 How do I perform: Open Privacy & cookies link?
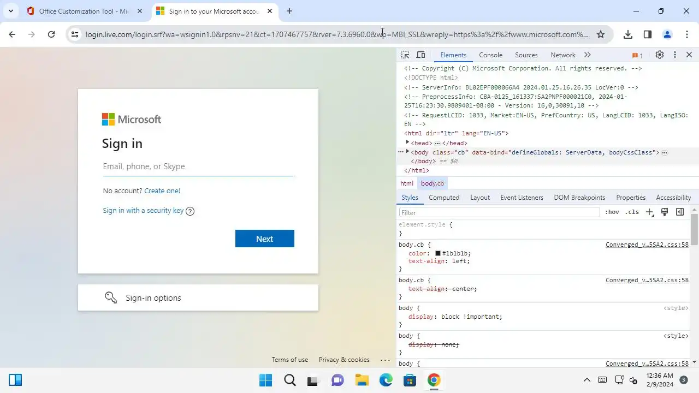[344, 360]
